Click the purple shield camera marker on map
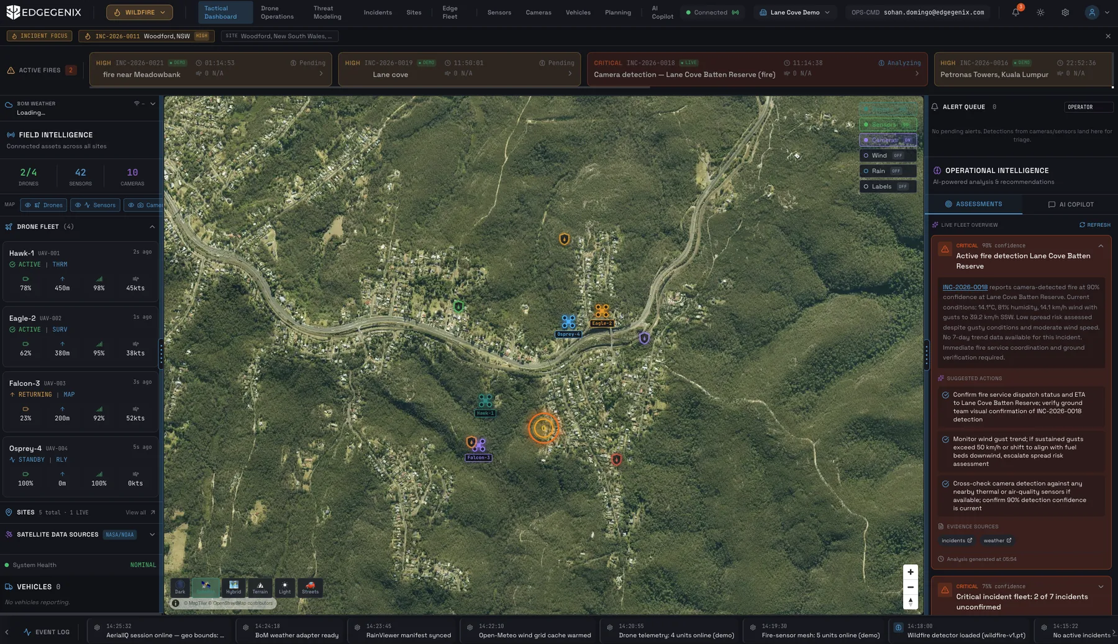 point(644,339)
